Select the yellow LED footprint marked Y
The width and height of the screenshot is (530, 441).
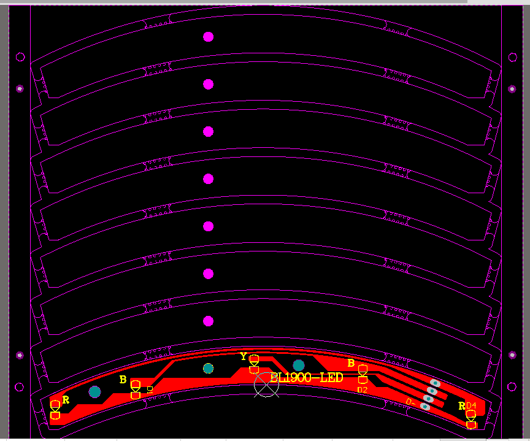(x=254, y=364)
